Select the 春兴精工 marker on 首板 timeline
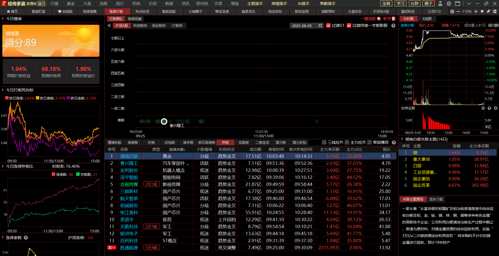Viewport: 499px width, 256px height. tap(164, 121)
